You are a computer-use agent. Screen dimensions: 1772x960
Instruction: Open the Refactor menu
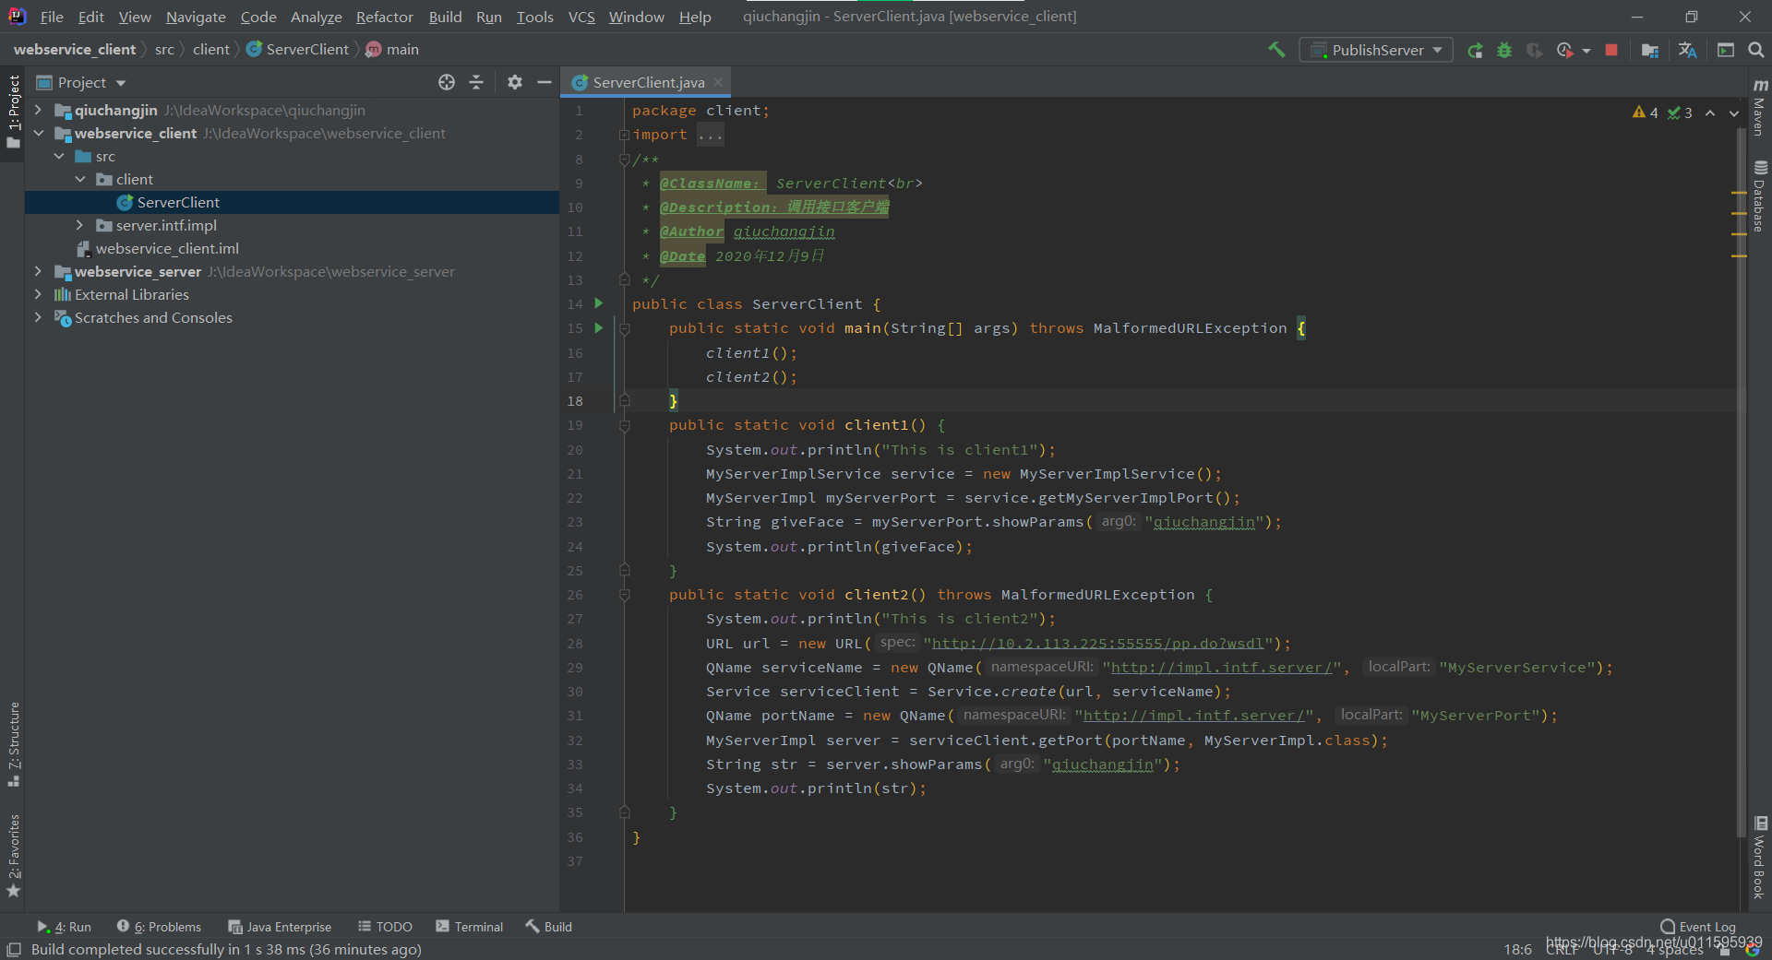tap(385, 17)
